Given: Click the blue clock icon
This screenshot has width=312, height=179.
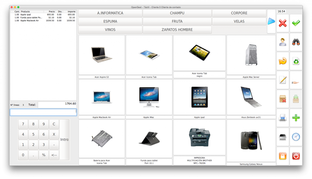Looking at the screenshot, I should pos(296,137).
